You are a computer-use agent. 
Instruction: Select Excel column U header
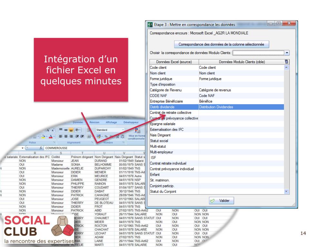pos(104,153)
